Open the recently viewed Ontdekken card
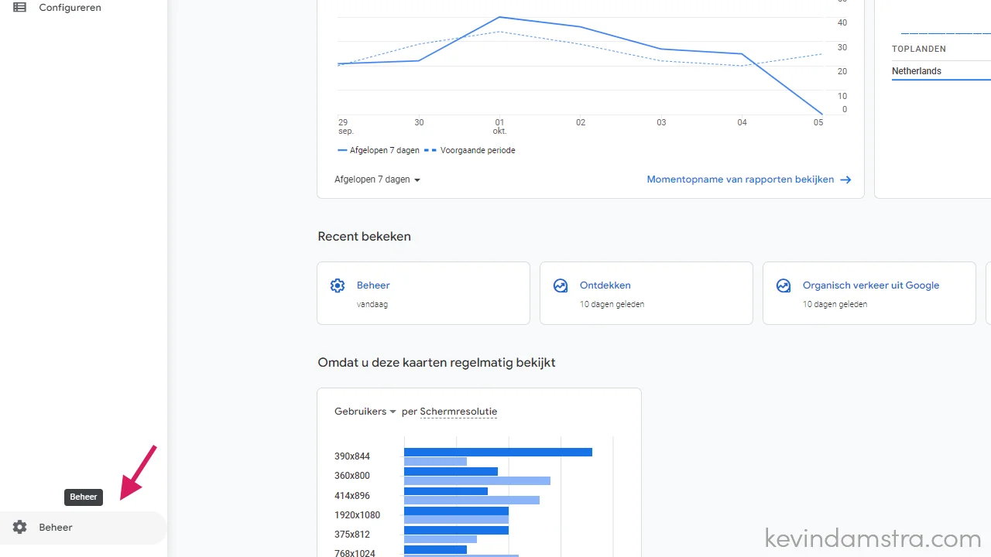Screen dimensions: 991x557 (646, 293)
